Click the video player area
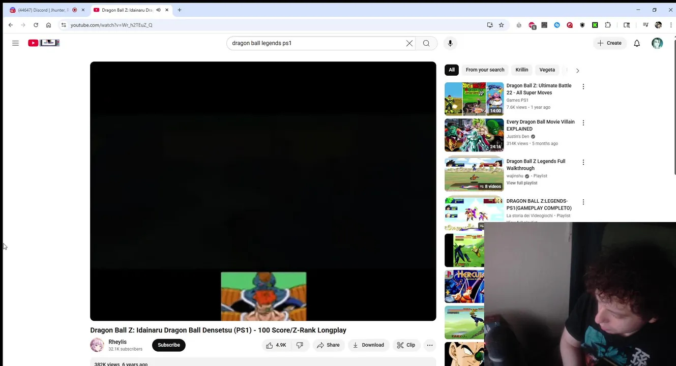 (263, 191)
